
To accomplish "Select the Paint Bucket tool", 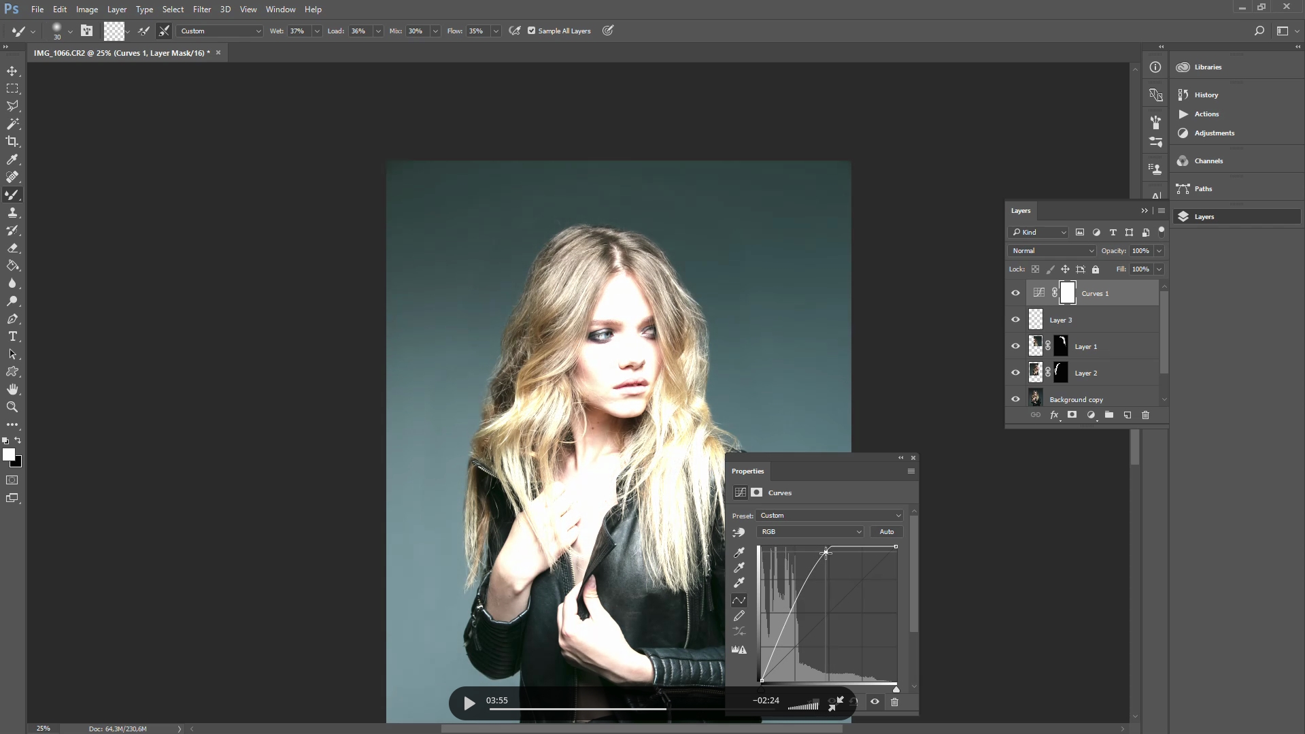I will coord(12,265).
